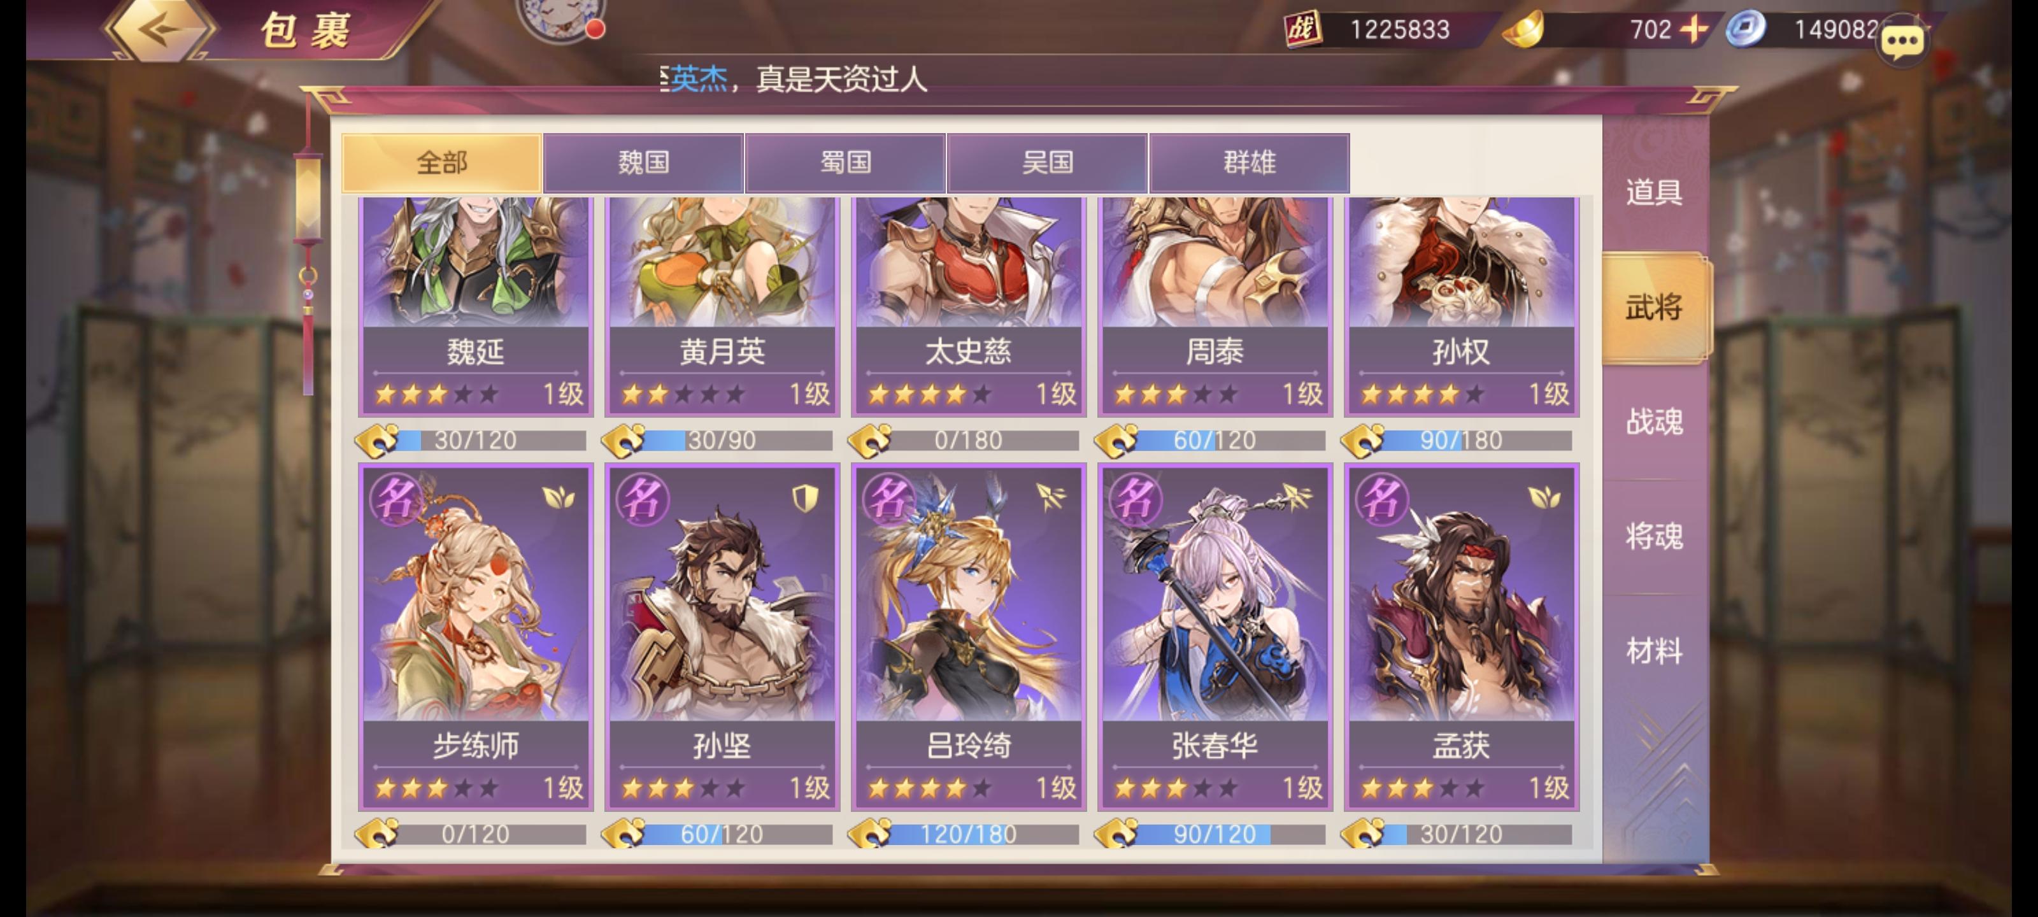Image resolution: width=2038 pixels, height=917 pixels.
Task: Click the shield icon on 孙坚 card
Action: pyautogui.click(x=804, y=498)
